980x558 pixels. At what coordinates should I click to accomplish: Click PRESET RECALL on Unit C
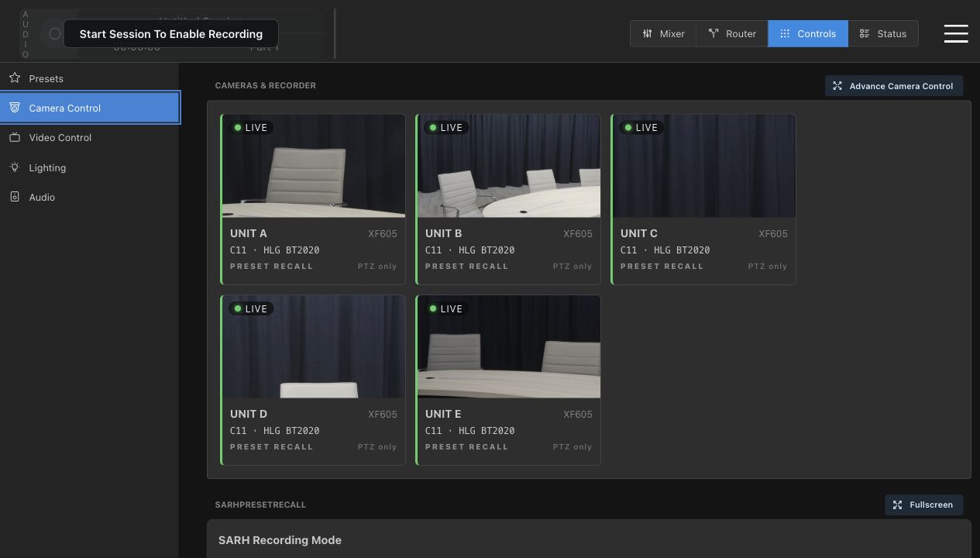click(x=662, y=266)
